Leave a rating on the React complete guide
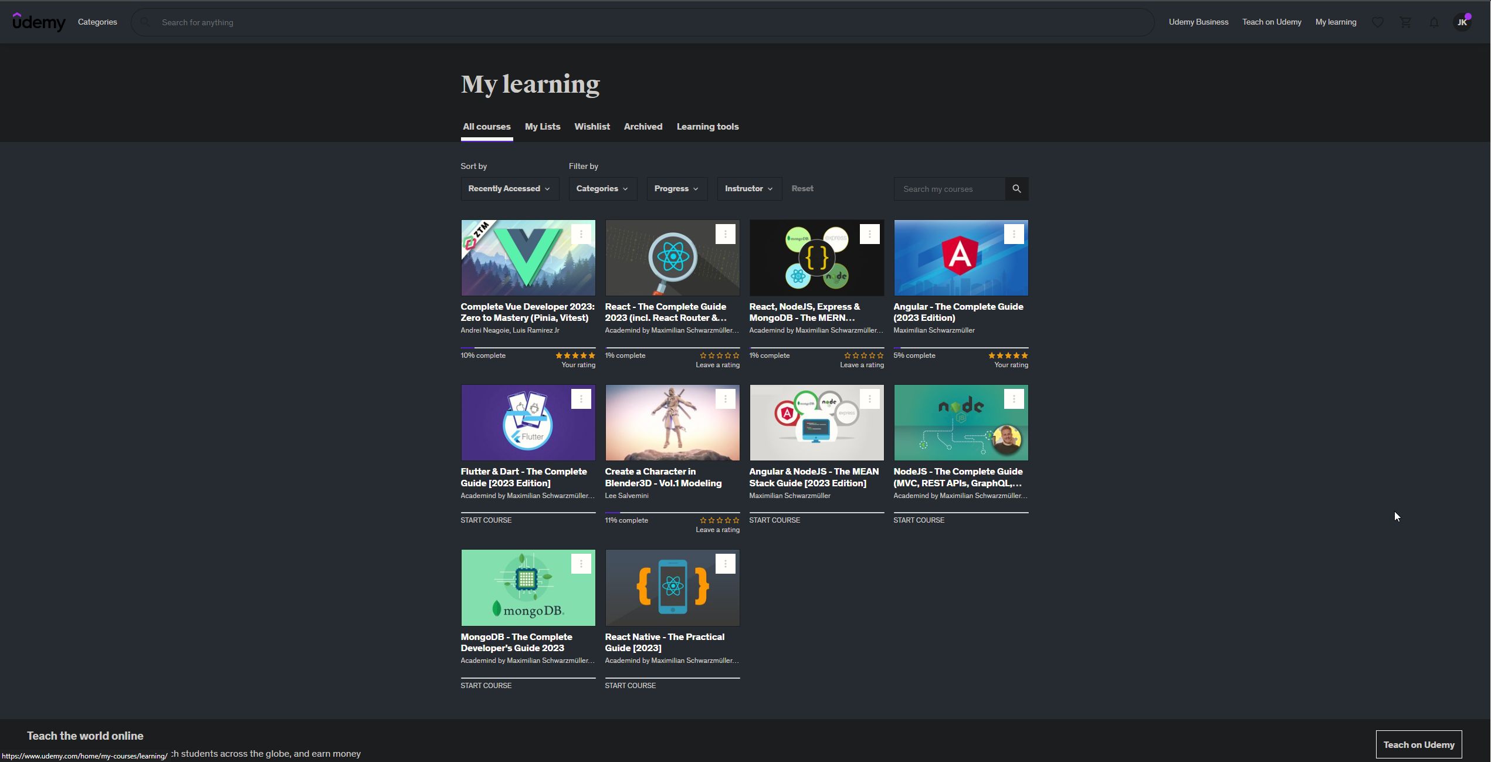Viewport: 1491px width, 762px height. 717,364
